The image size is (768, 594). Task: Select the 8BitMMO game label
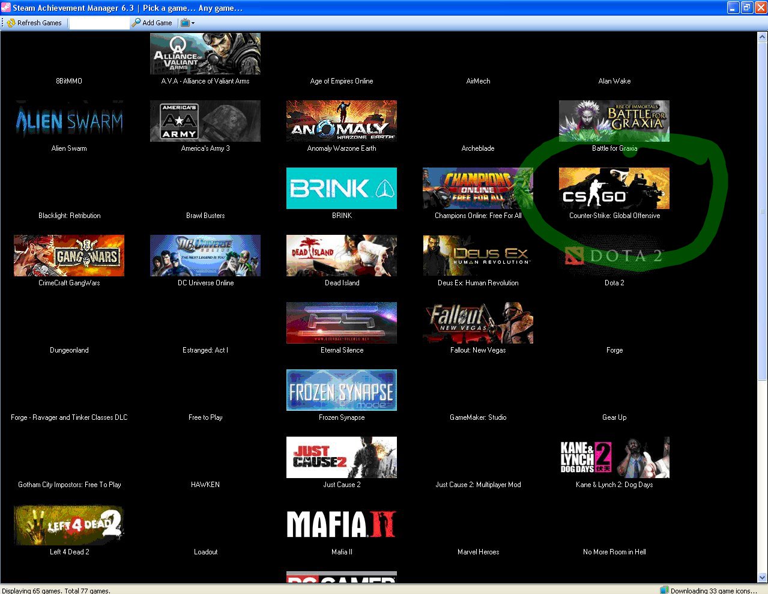[69, 81]
